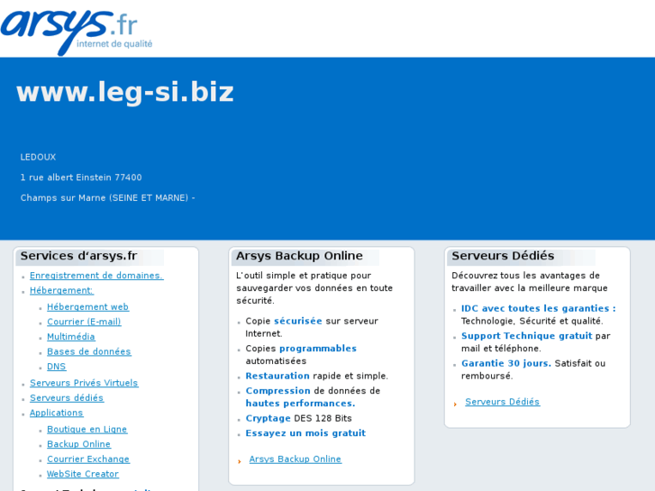Click the LEDOUX name text
655x491 pixels.
38,157
